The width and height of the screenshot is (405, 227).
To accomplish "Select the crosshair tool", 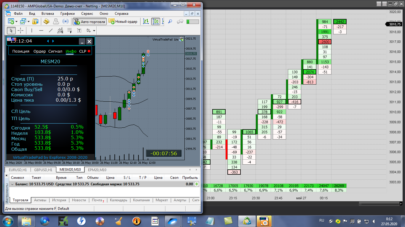I will pyautogui.click(x=20, y=30).
